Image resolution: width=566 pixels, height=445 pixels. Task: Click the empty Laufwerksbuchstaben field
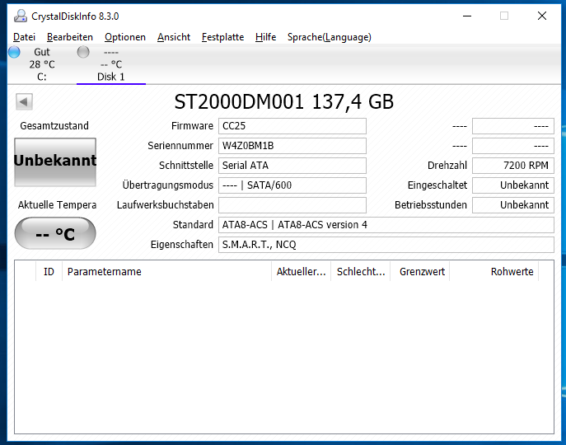click(x=292, y=205)
